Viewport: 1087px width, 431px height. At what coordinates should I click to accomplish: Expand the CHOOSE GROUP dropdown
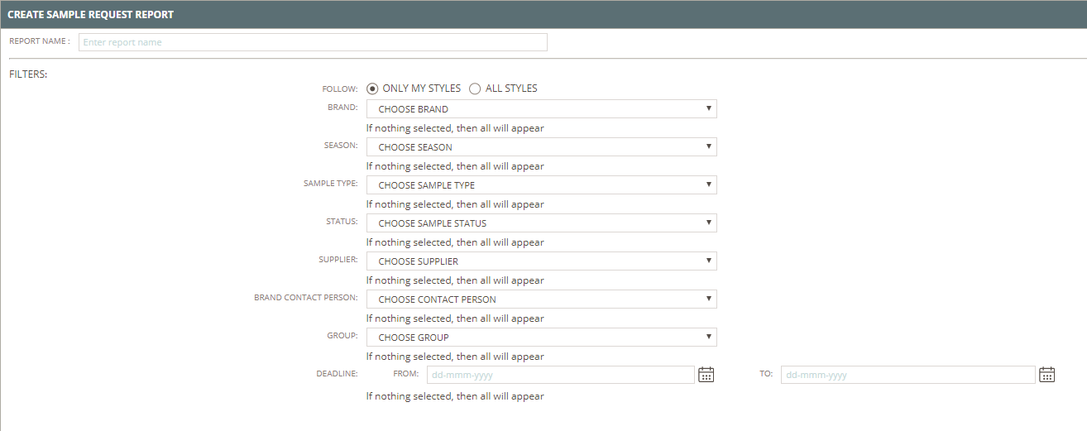click(541, 338)
